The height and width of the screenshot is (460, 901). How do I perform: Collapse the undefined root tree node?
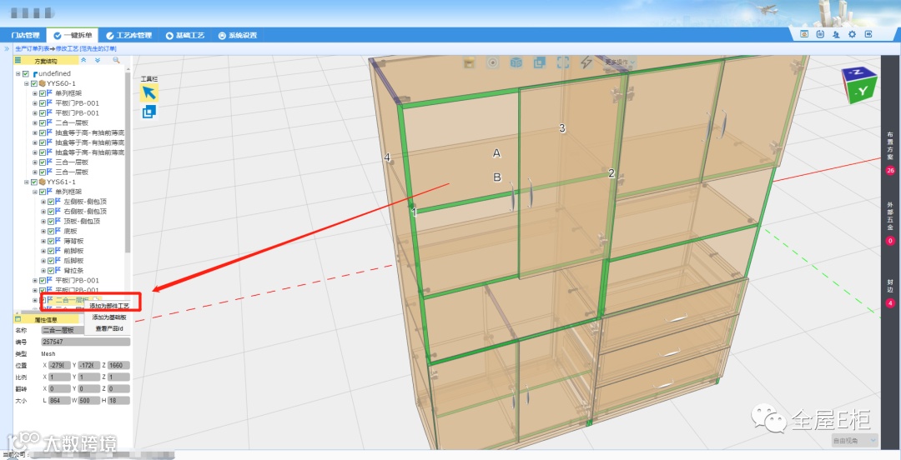tap(18, 73)
